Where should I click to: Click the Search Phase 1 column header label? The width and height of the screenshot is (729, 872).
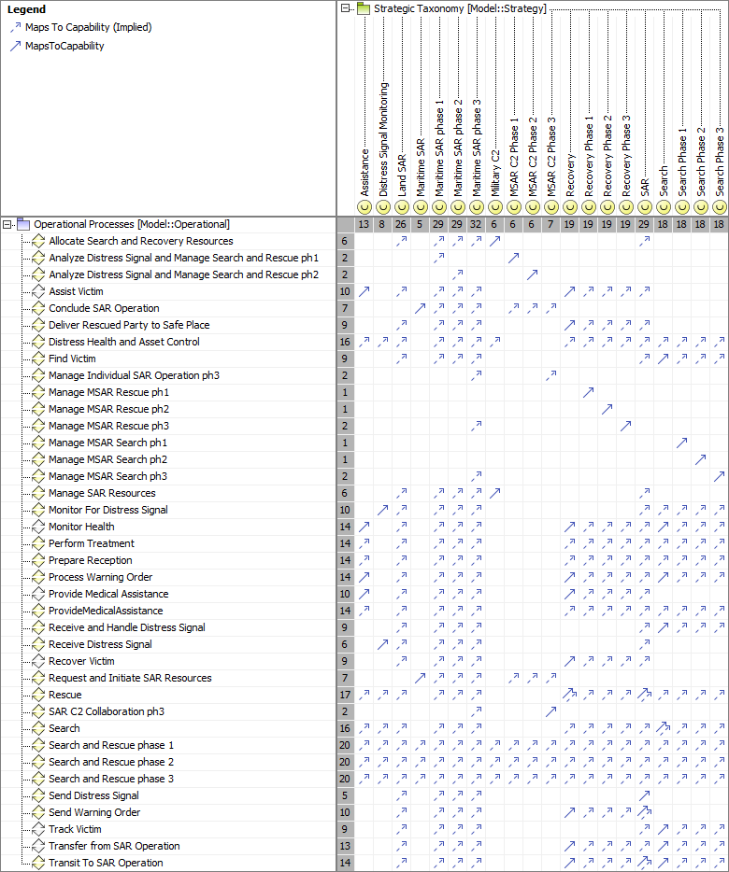coord(682,162)
